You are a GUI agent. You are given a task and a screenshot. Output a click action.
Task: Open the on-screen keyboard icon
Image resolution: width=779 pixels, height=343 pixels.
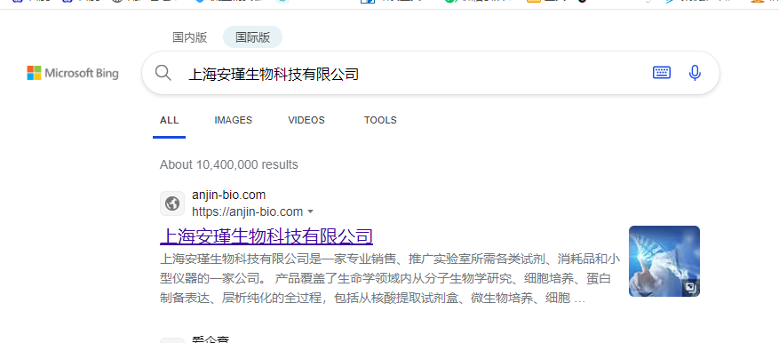tap(661, 73)
